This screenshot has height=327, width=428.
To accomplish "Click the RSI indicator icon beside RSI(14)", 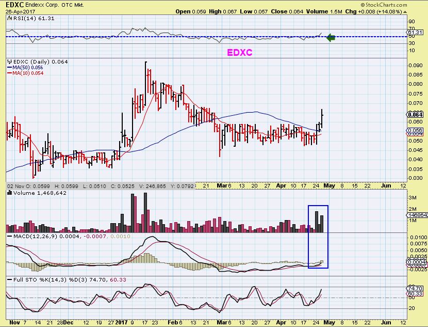I will (x=9, y=18).
